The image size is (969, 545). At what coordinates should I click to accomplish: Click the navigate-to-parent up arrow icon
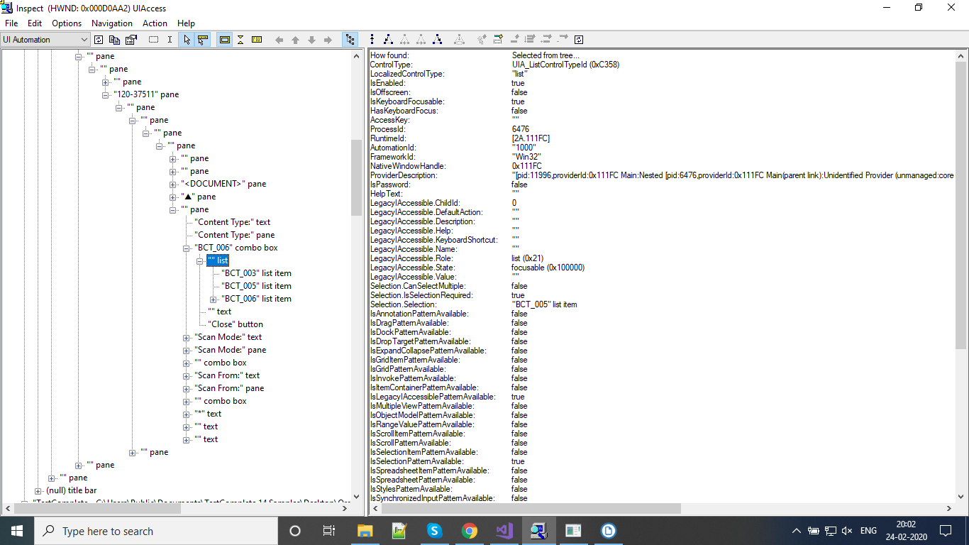pyautogui.click(x=295, y=40)
